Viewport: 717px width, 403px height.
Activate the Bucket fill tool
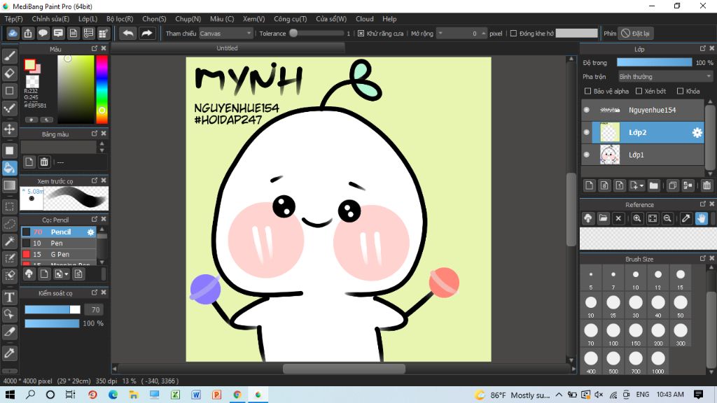point(10,168)
